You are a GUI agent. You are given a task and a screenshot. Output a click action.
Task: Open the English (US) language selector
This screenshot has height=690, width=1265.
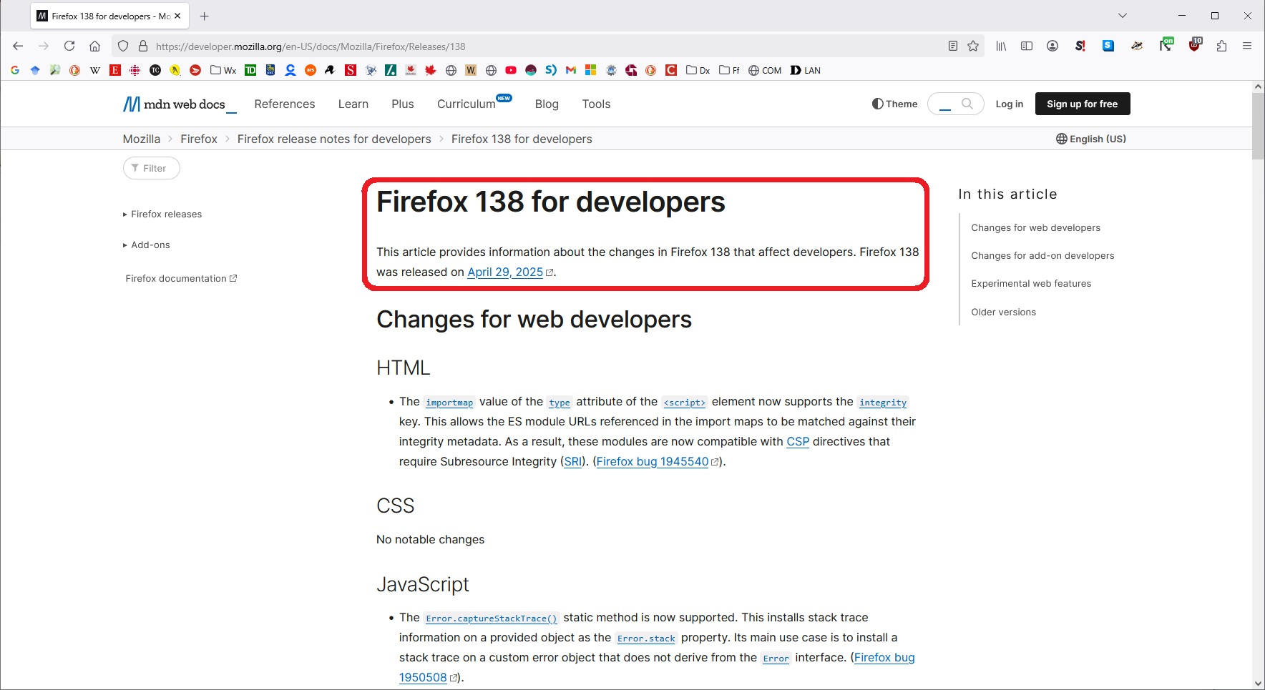pyautogui.click(x=1091, y=139)
